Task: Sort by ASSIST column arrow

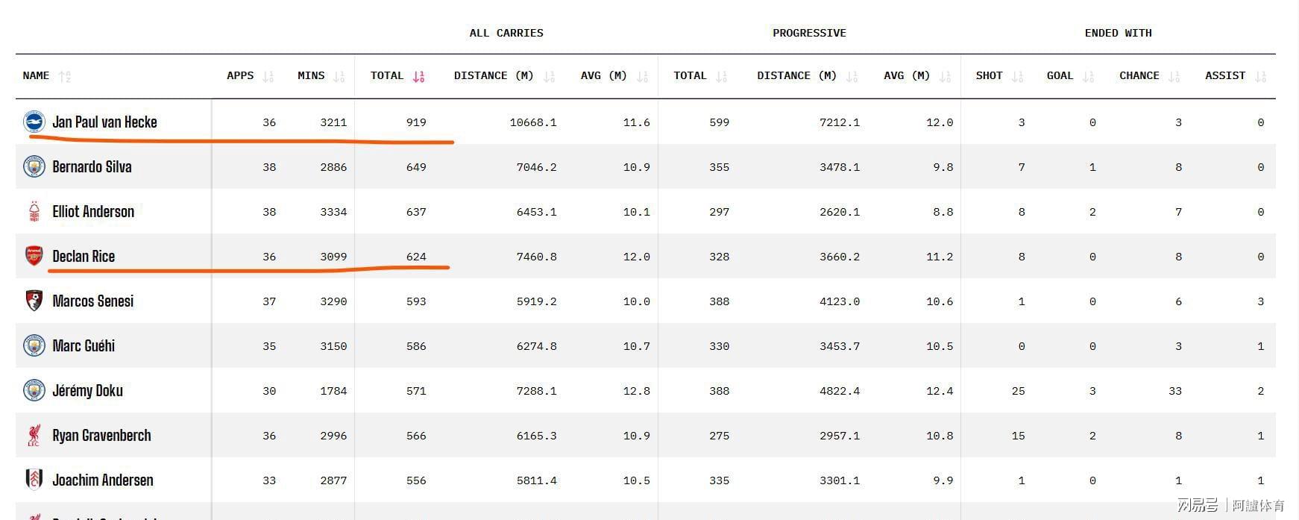Action: coord(1261,76)
